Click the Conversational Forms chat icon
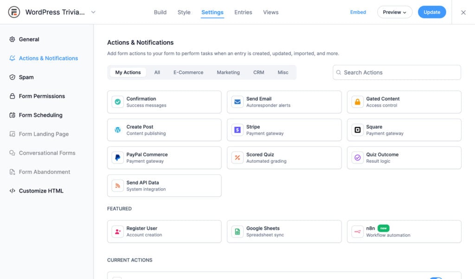The height and width of the screenshot is (279, 475). 12,153
